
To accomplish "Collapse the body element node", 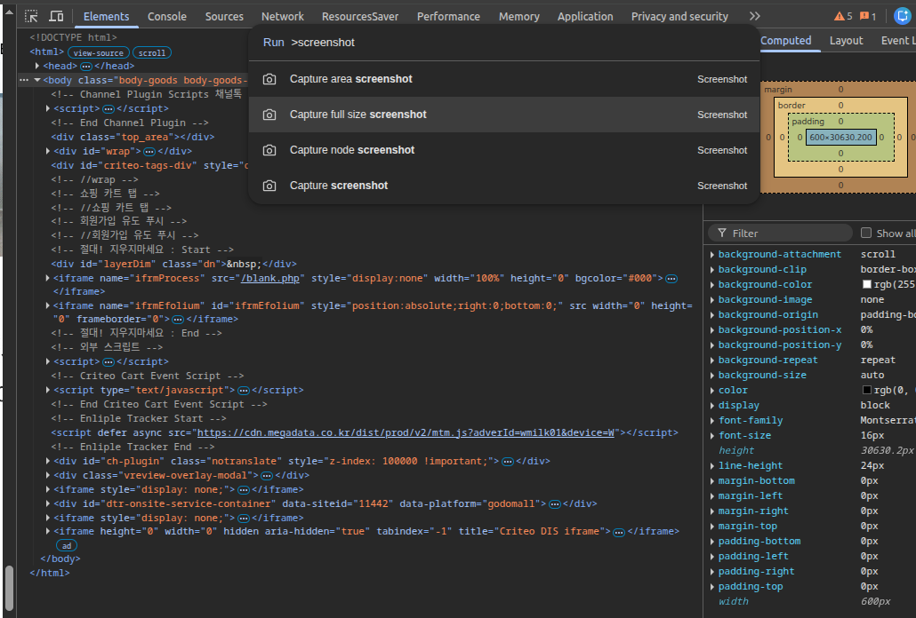I will coord(36,80).
